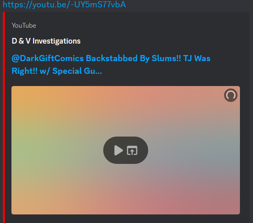Click the YouTube provider label
This screenshot has height=223, width=253.
click(x=24, y=25)
